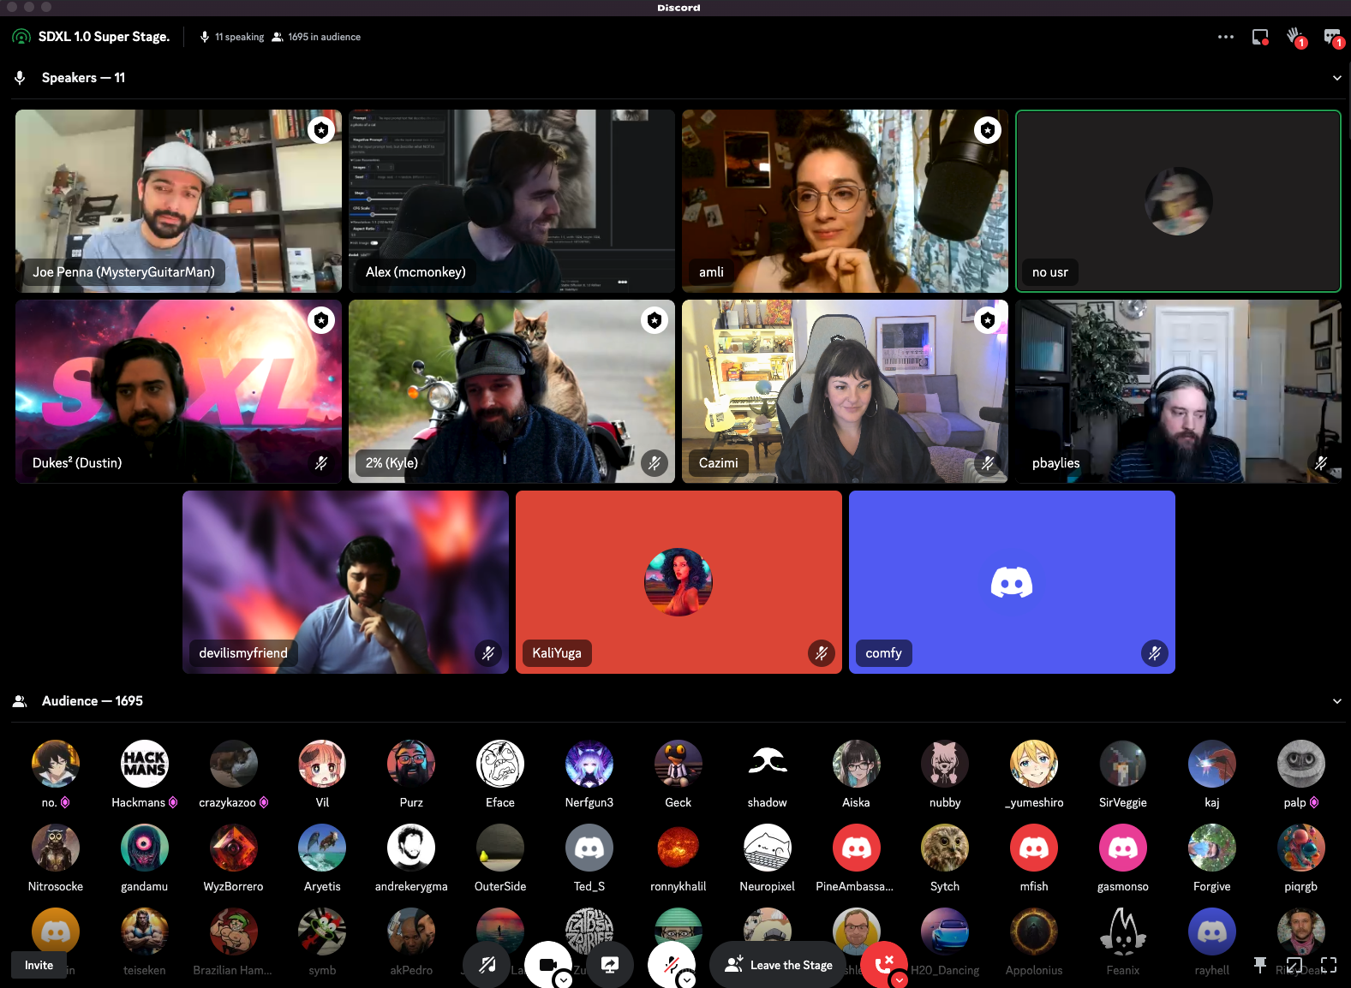1351x988 pixels.
Task: Open Geck's audience profile avatar
Action: [678, 764]
